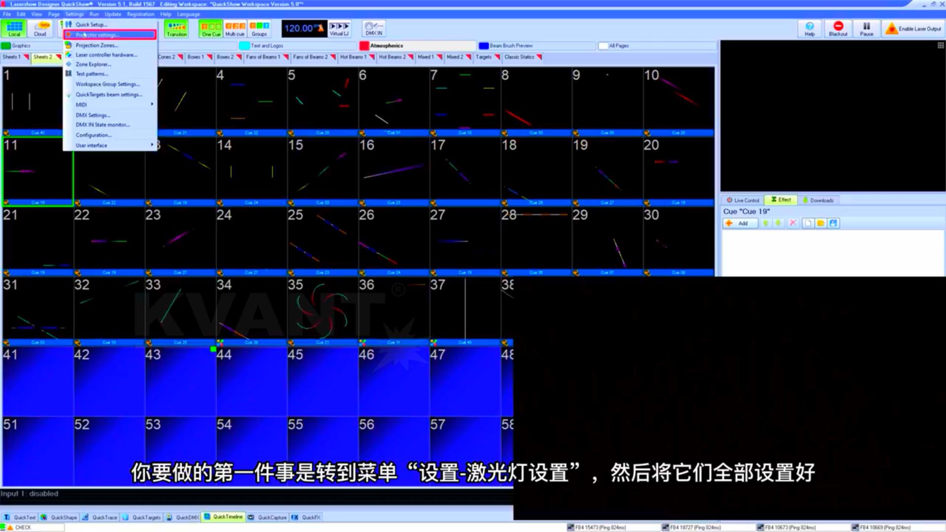Switch to Fans of Beams 1 tab
The width and height of the screenshot is (946, 532).
(x=267, y=57)
